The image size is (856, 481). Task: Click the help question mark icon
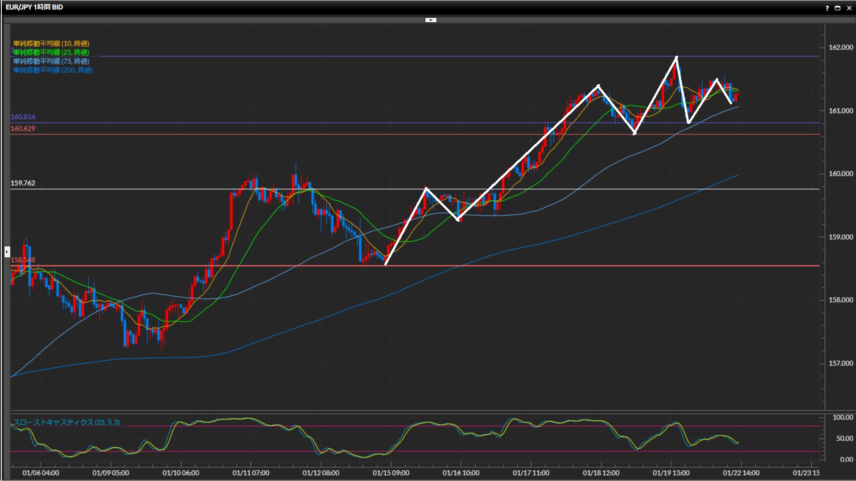coord(827,8)
